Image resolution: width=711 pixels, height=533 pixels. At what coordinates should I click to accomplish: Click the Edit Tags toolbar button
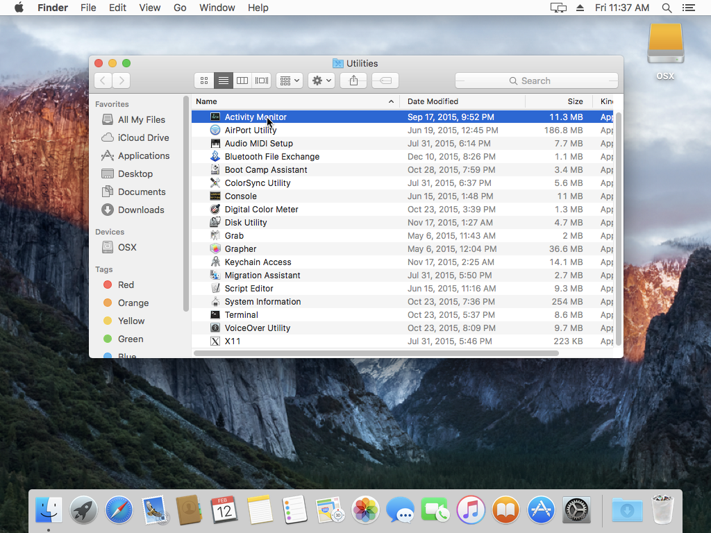pyautogui.click(x=385, y=81)
